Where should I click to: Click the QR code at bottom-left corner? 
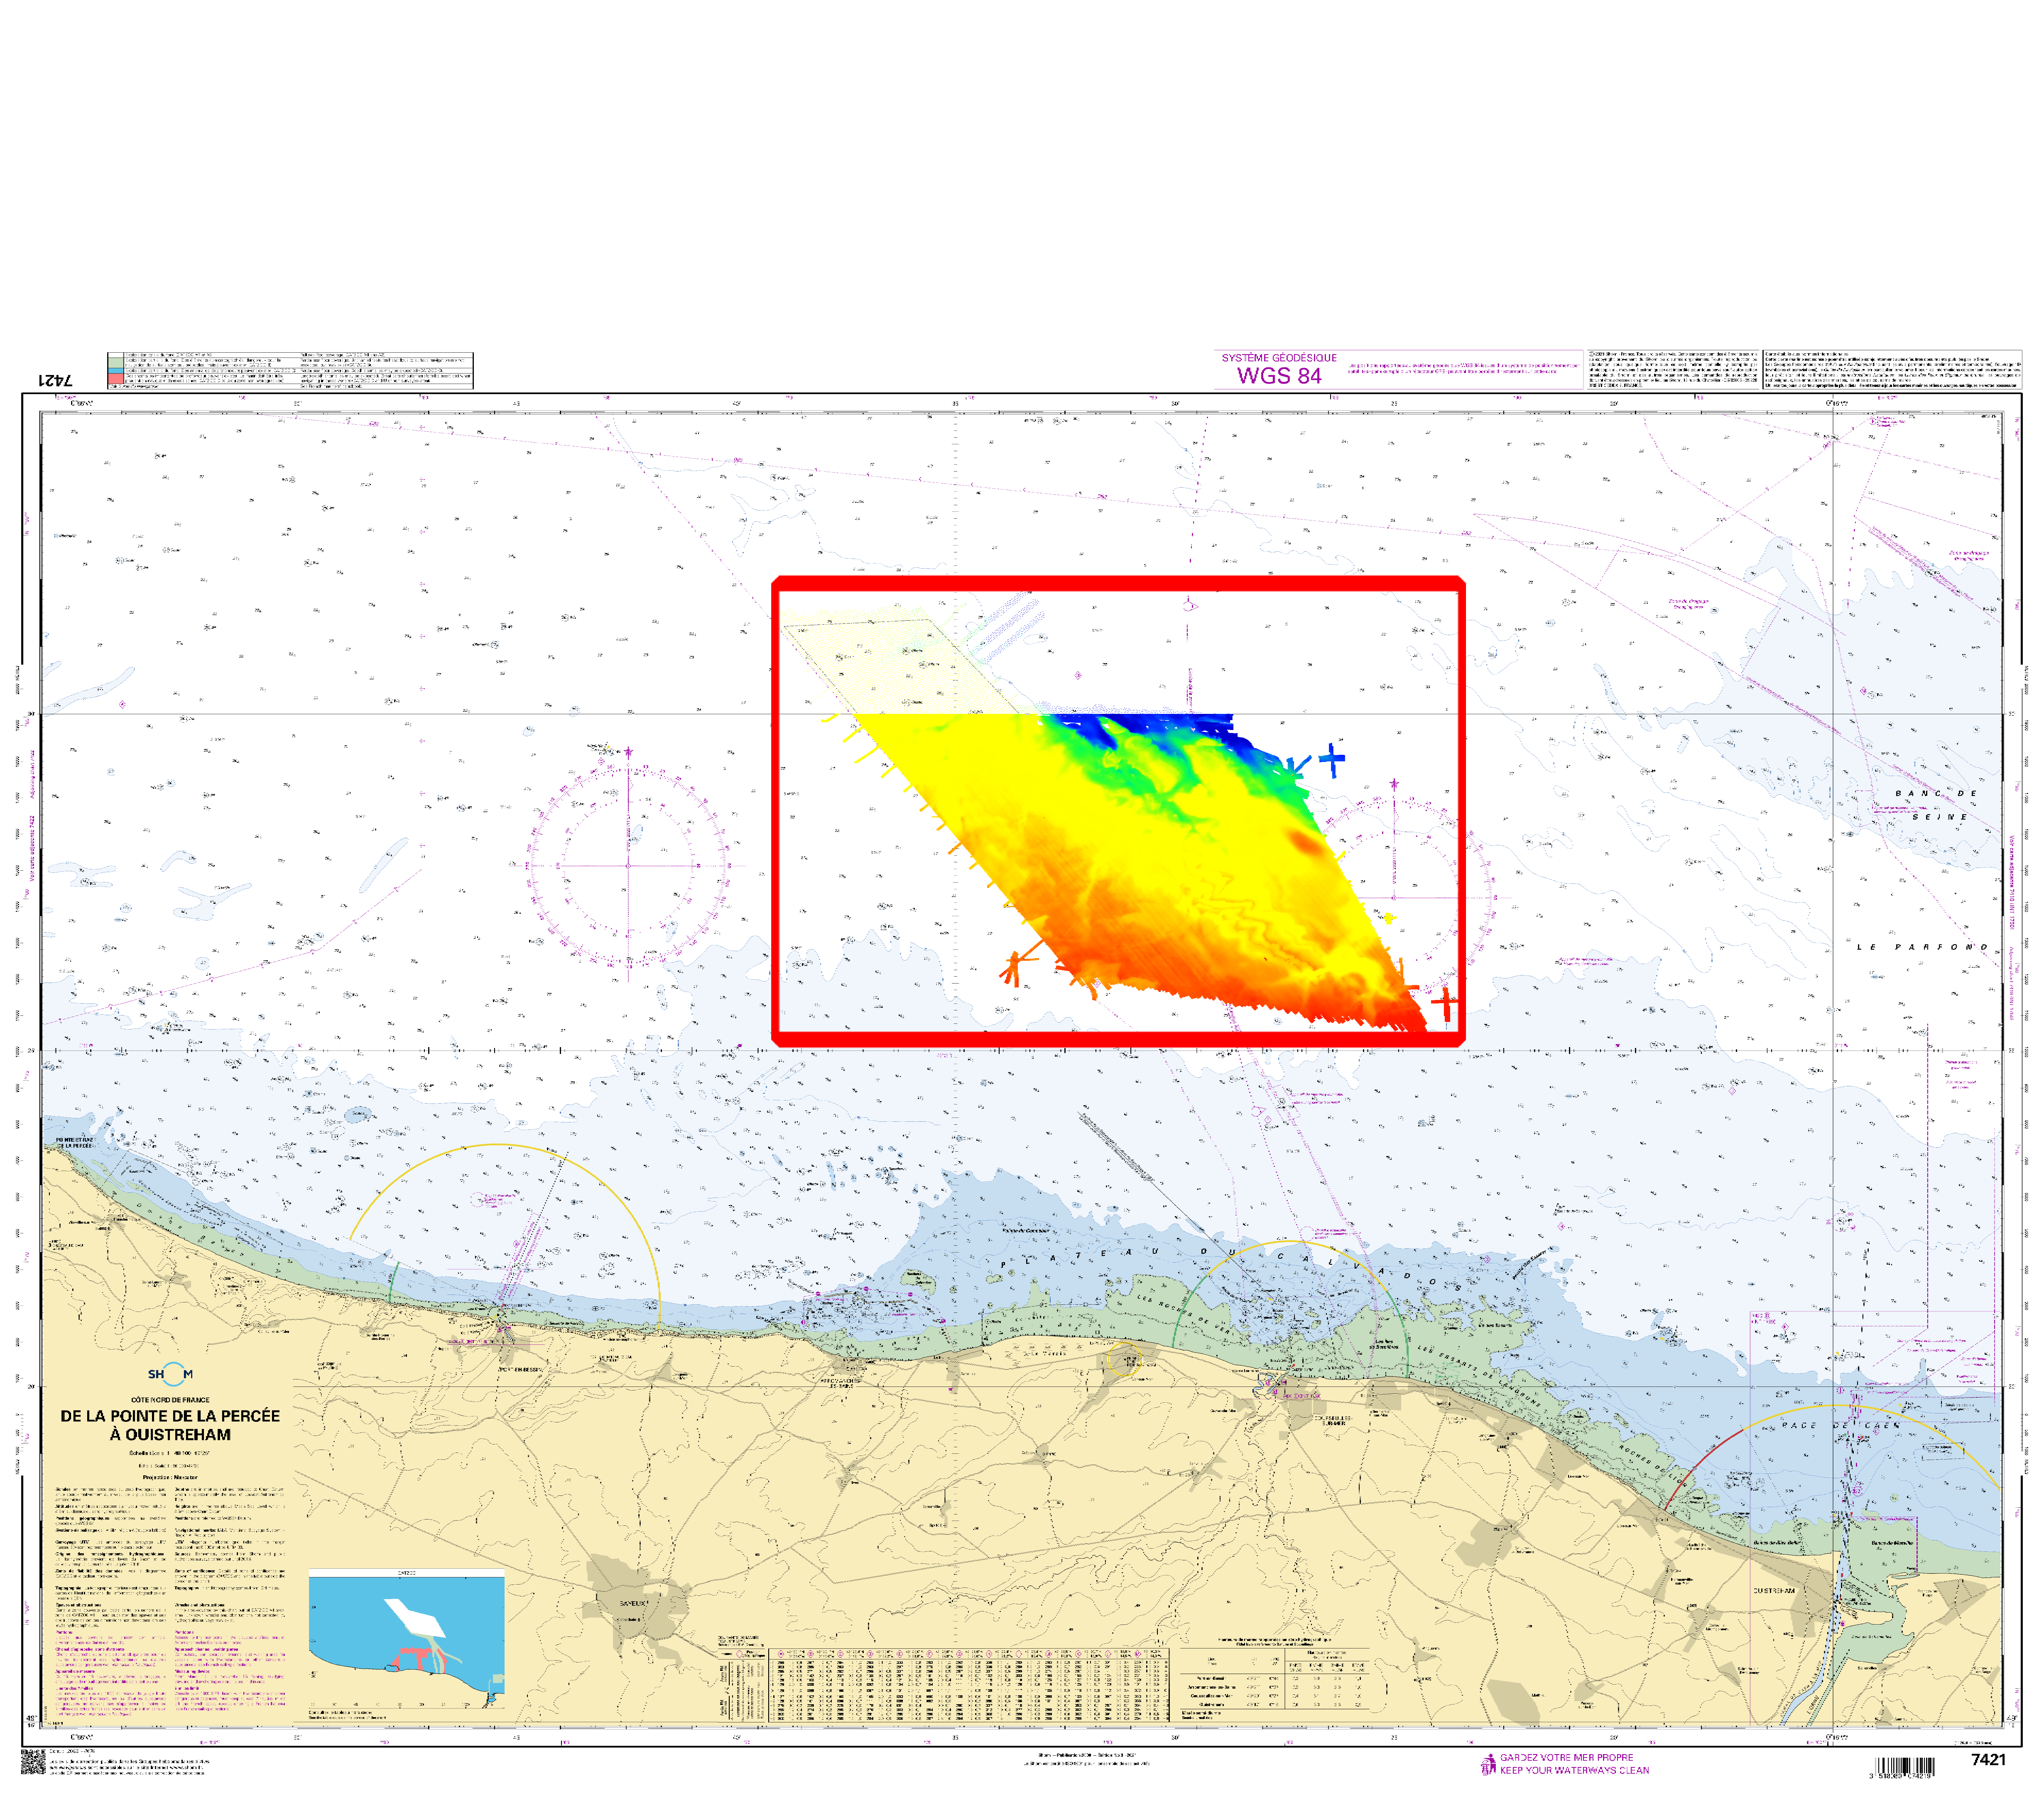(33, 1762)
